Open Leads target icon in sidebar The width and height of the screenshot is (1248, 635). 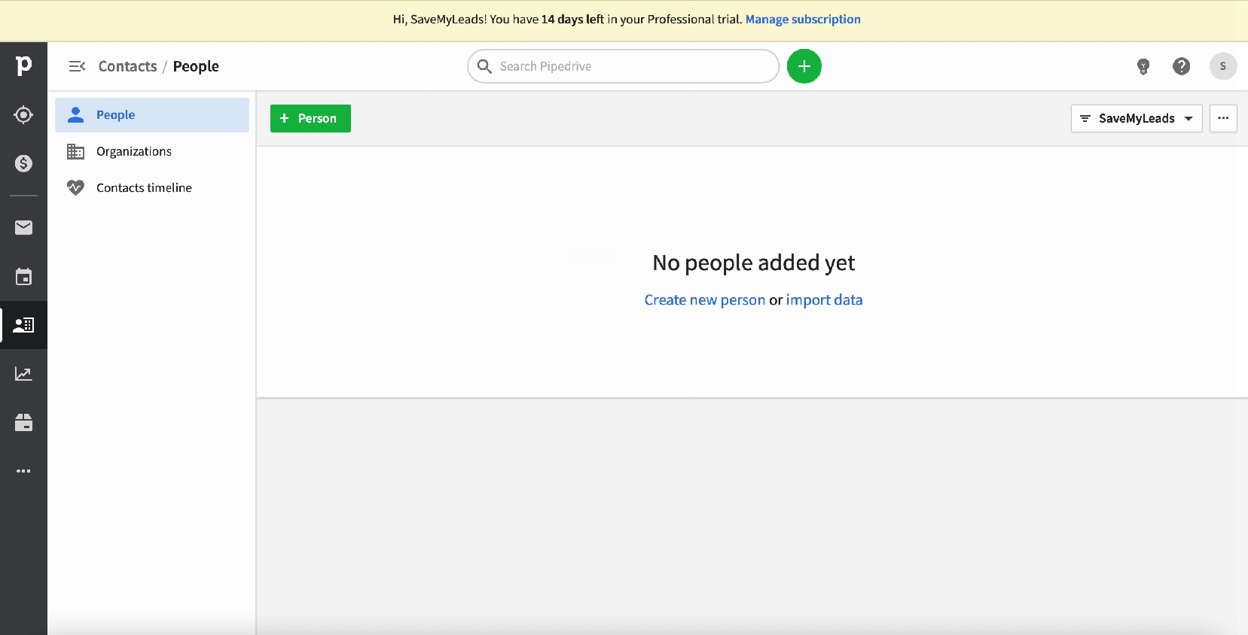(23, 115)
